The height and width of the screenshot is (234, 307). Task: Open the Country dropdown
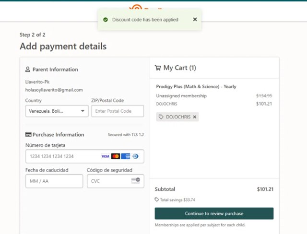click(x=57, y=111)
